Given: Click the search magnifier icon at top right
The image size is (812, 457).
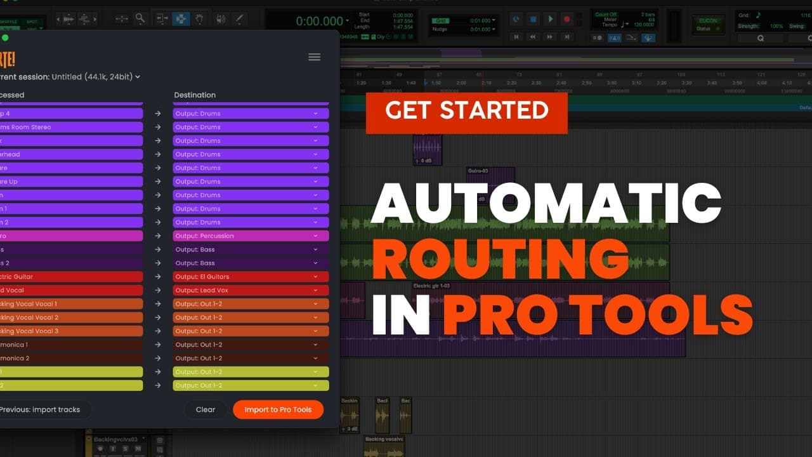Looking at the screenshot, I should (x=761, y=38).
